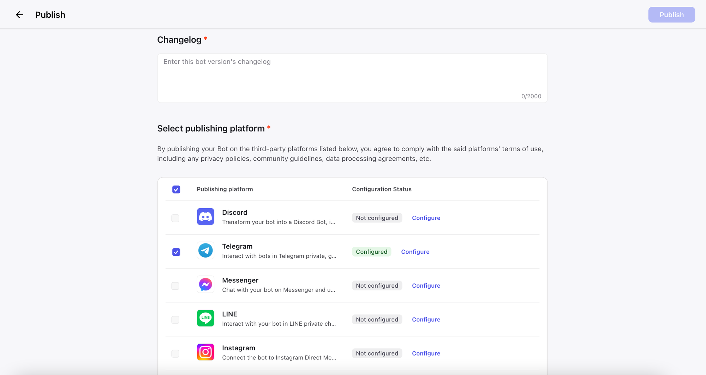706x375 pixels.
Task: Click the 'Changelog' section heading
Action: tap(179, 40)
